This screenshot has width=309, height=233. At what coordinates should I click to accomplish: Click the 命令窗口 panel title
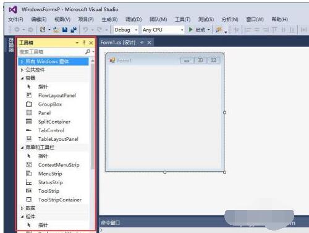click(111, 222)
